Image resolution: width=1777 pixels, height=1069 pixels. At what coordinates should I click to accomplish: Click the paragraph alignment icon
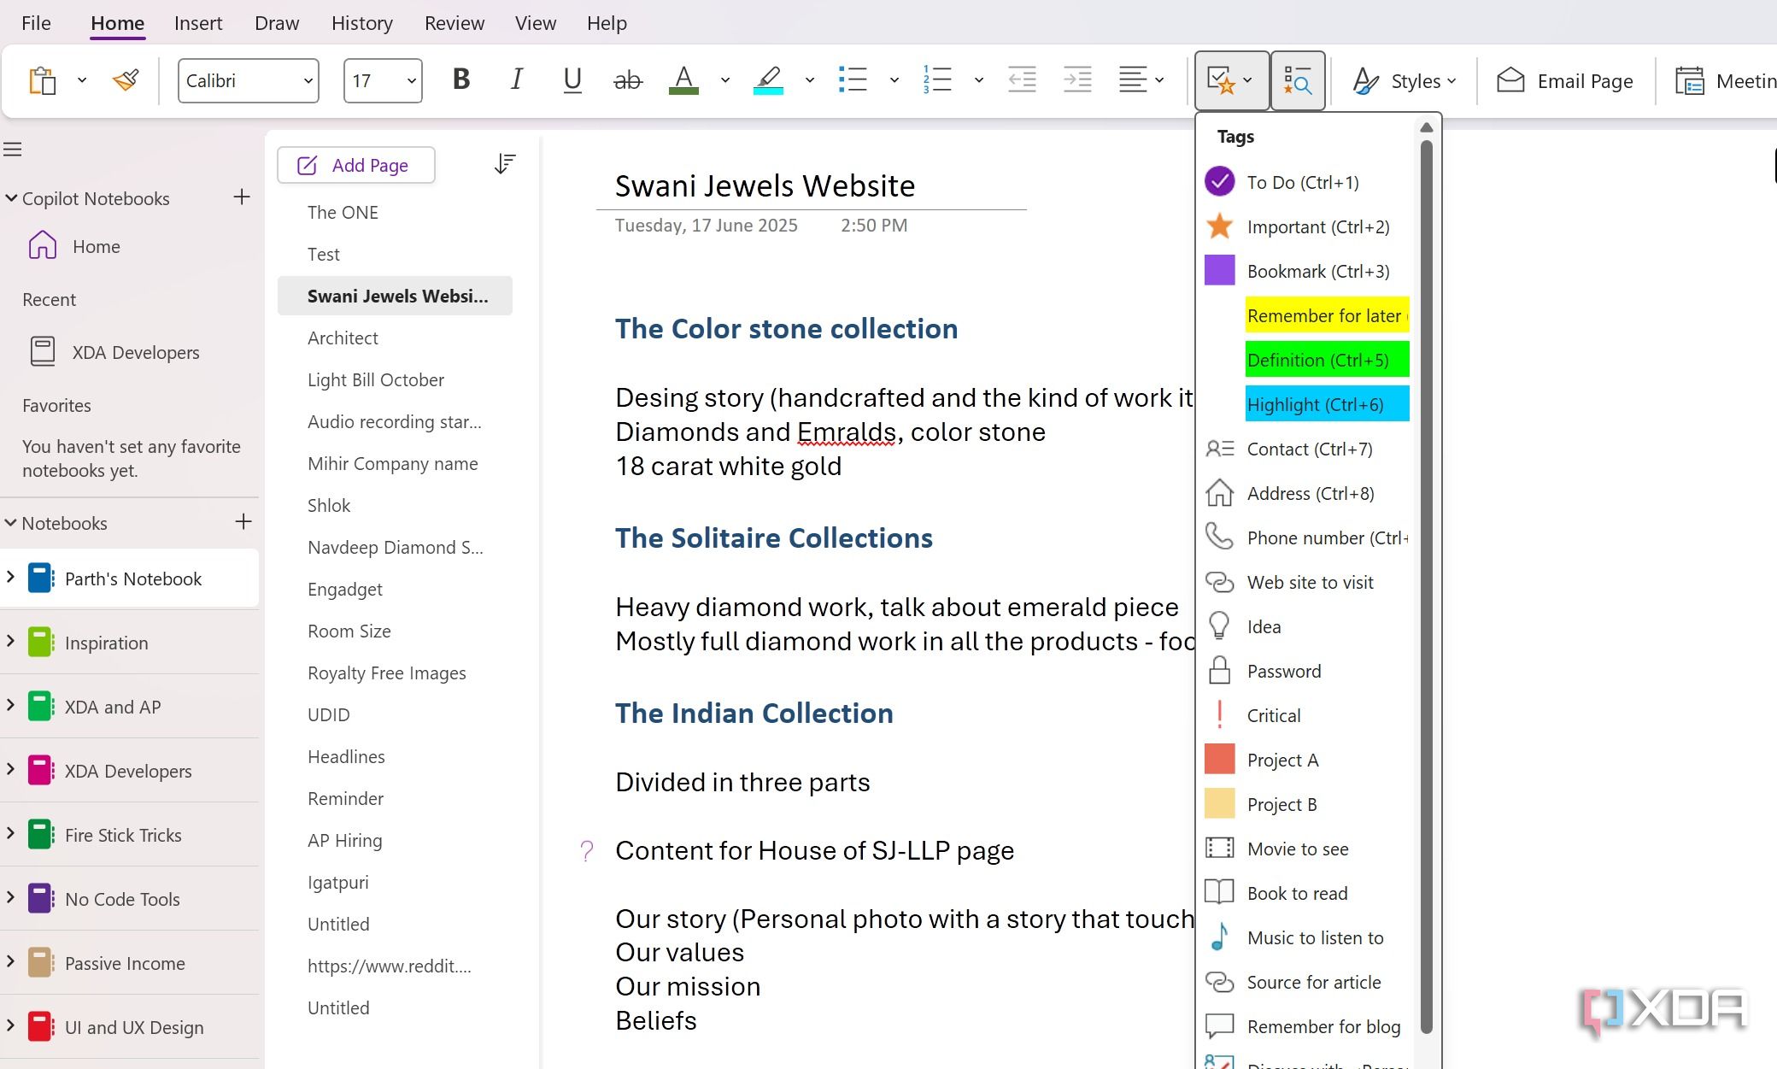pos(1133,80)
